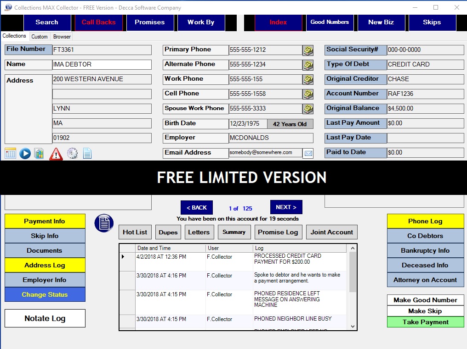Open the gear settings icon
The image size is (467, 349).
[x=72, y=153]
